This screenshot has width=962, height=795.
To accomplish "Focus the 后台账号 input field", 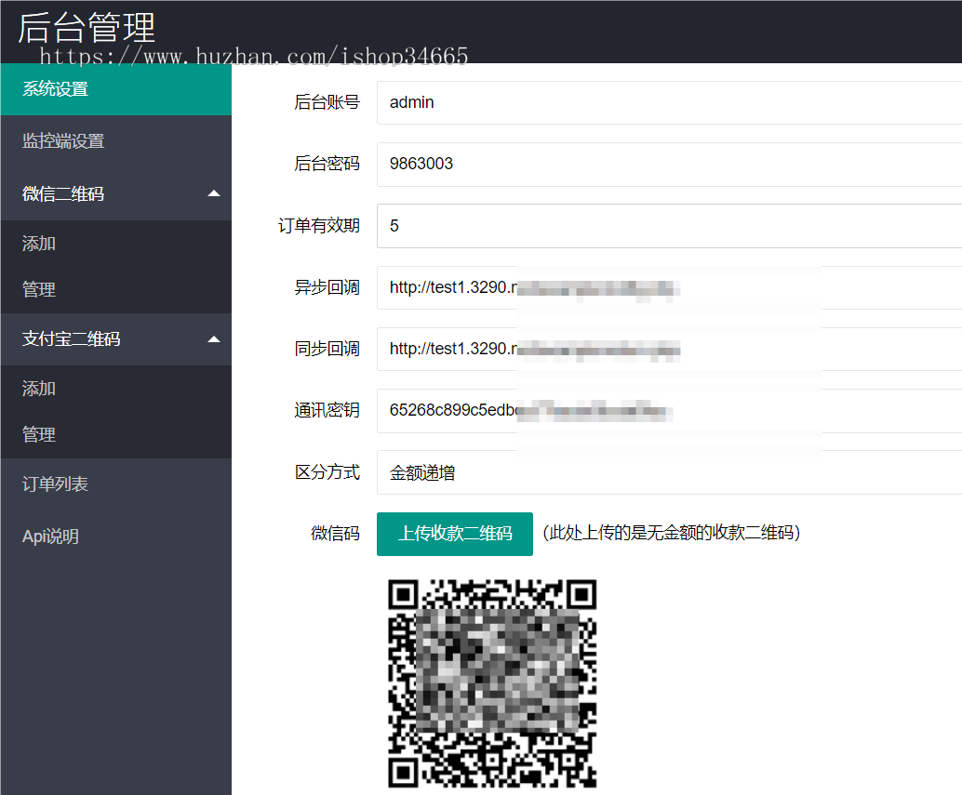I will click(669, 102).
